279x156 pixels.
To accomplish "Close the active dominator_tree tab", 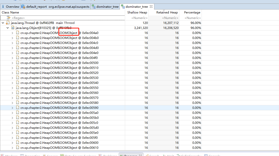I will coord(151,6).
